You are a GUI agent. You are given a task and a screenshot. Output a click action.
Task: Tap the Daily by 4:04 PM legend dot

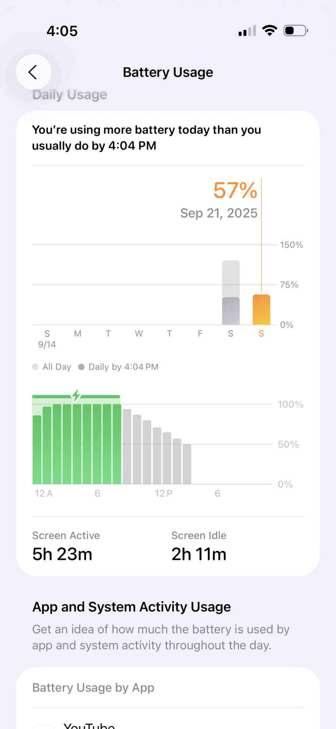(81, 367)
